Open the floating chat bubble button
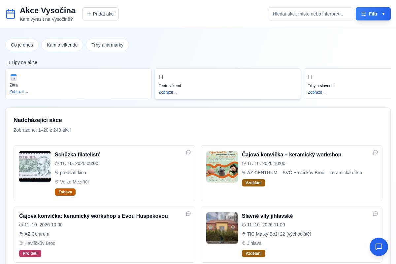The image size is (396, 264). (379, 247)
